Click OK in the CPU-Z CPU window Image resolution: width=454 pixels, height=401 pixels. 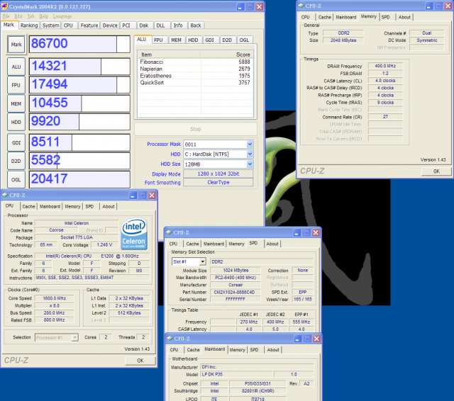(x=140, y=361)
